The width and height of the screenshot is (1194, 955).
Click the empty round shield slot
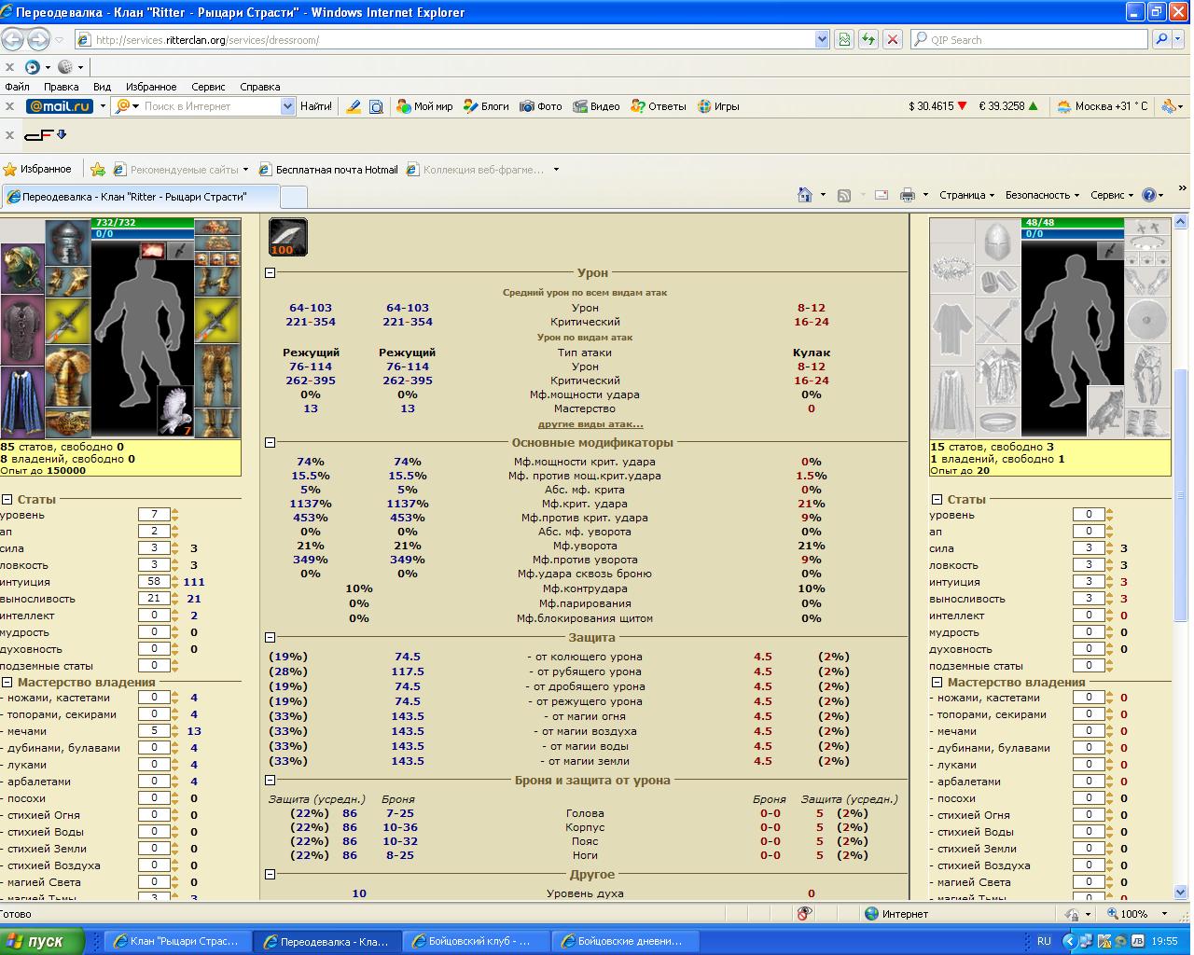pos(1147,321)
